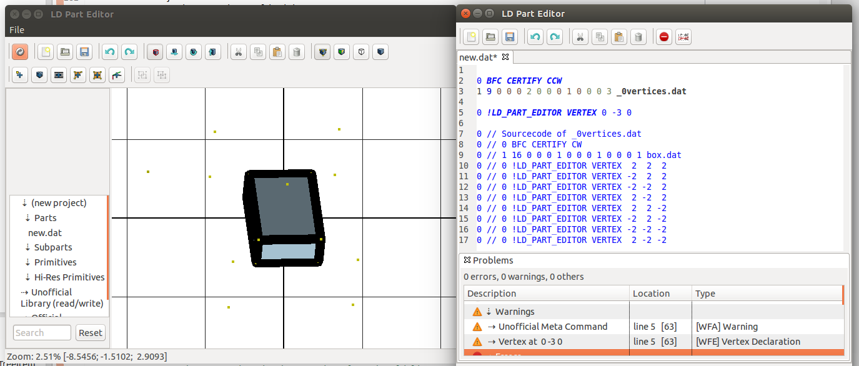
Task: Click the Search input field
Action: pyautogui.click(x=42, y=333)
